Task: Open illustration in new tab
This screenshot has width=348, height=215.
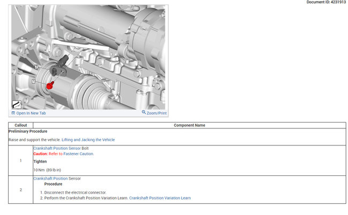Action: pos(31,113)
